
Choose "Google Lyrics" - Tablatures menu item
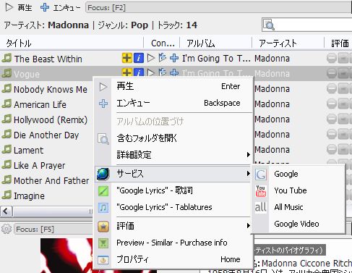coord(173,207)
